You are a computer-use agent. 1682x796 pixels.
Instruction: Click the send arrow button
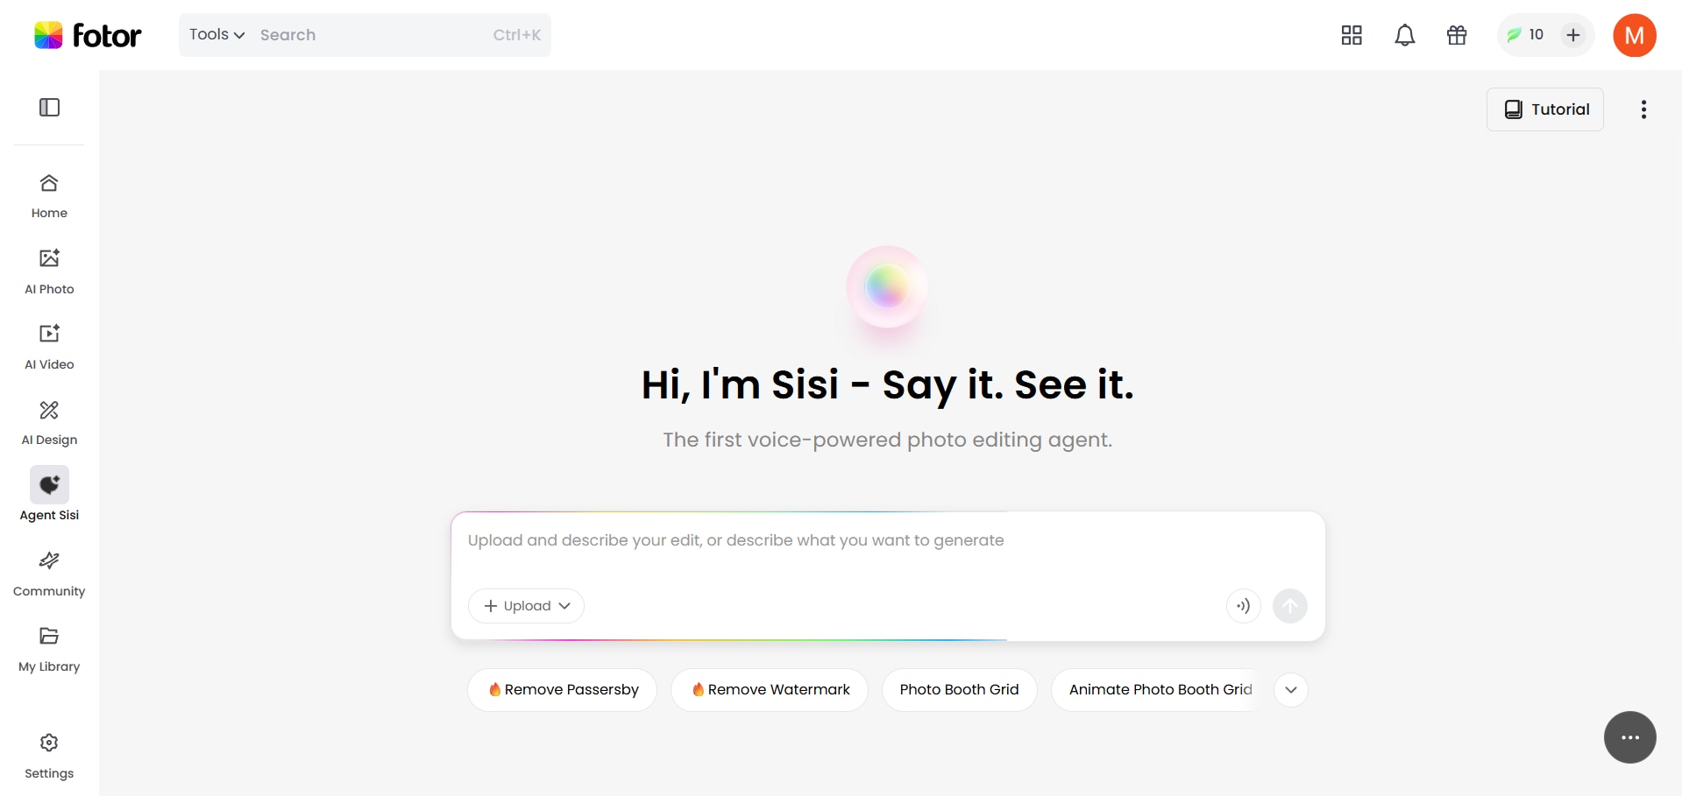[x=1289, y=606]
